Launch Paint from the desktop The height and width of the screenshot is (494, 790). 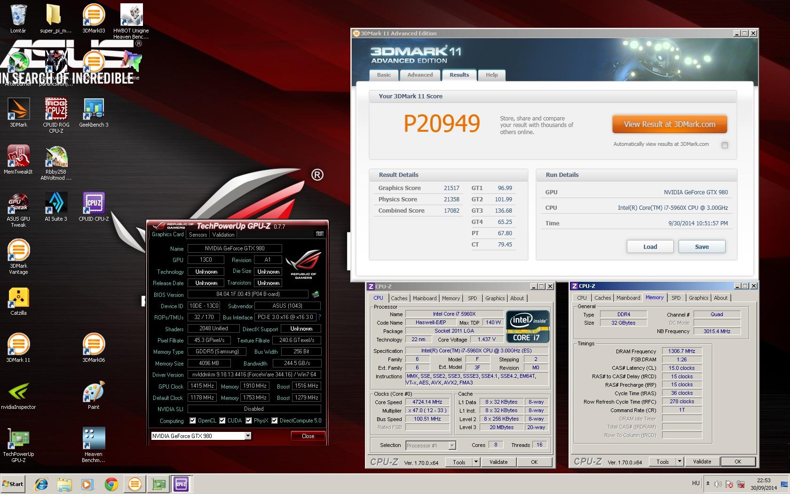pos(94,395)
